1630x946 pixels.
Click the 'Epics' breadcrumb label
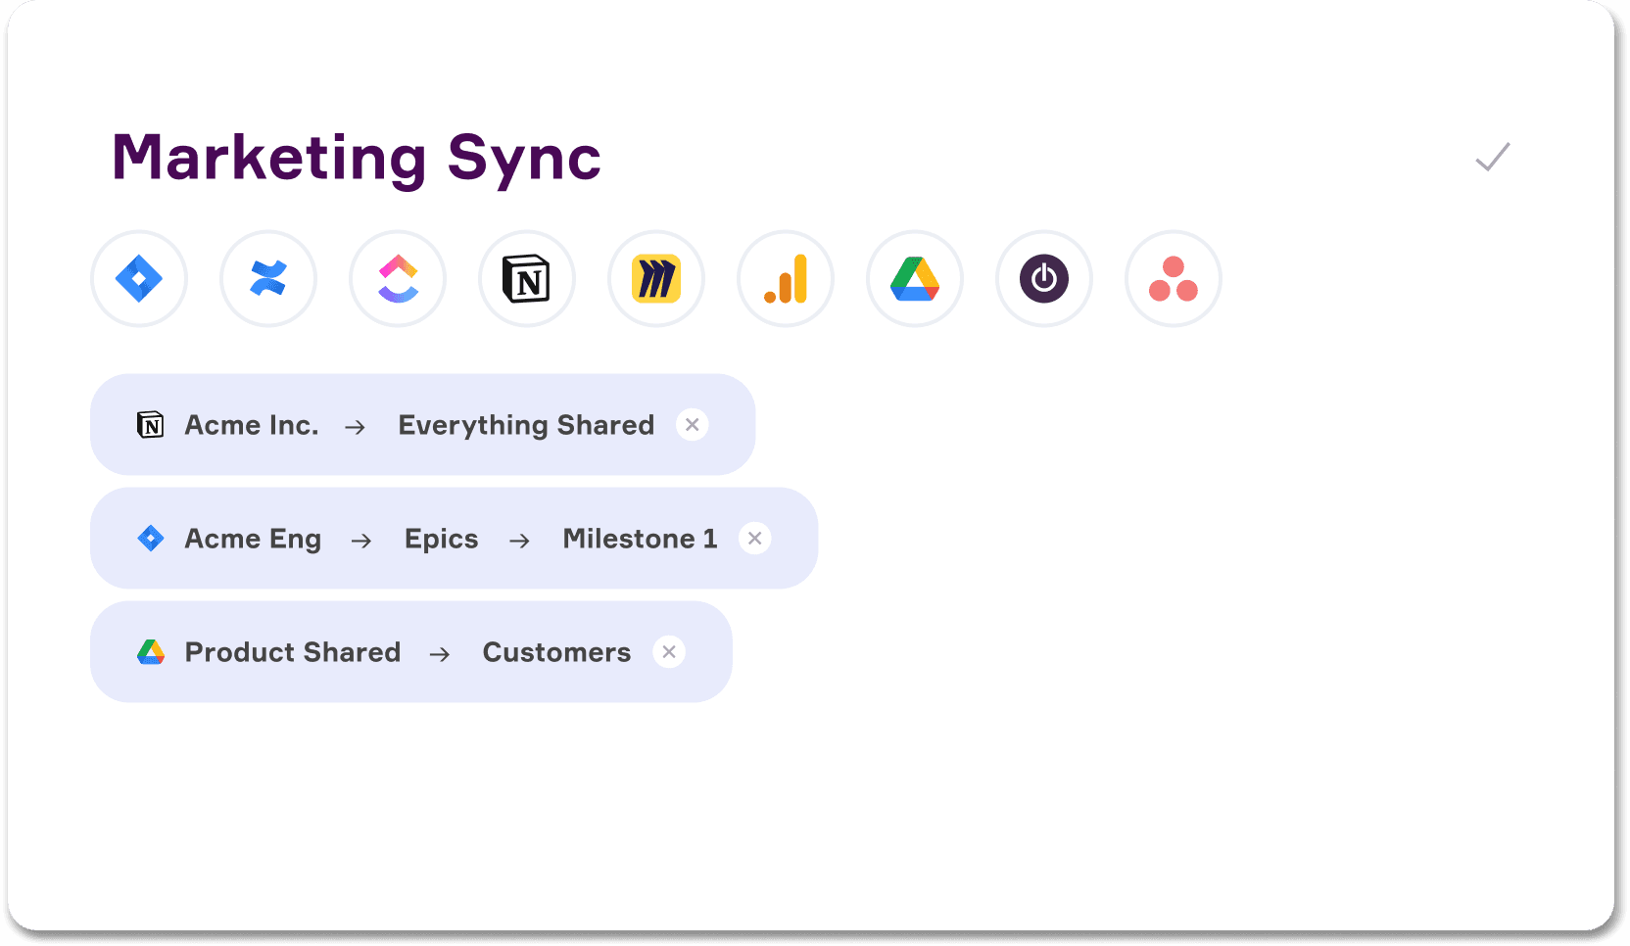[x=442, y=540]
